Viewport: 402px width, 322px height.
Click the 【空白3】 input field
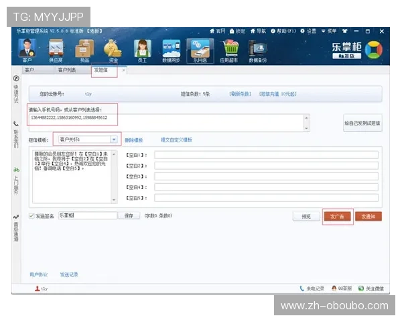[266, 176]
